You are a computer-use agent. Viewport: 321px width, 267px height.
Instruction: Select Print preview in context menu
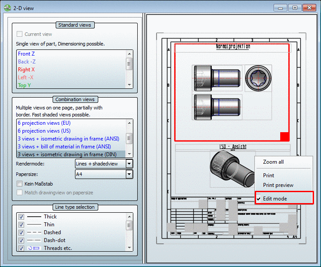point(278,185)
